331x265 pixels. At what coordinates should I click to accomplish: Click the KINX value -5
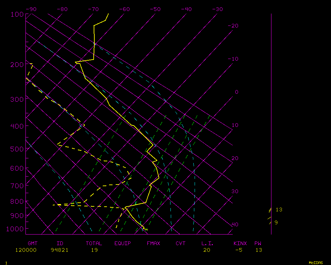click(x=239, y=250)
